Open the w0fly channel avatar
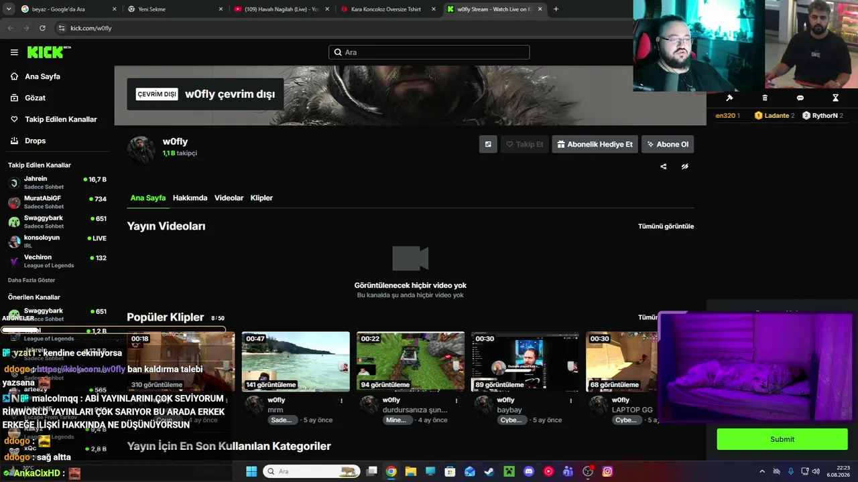Image resolution: width=858 pixels, height=482 pixels. [x=141, y=149]
